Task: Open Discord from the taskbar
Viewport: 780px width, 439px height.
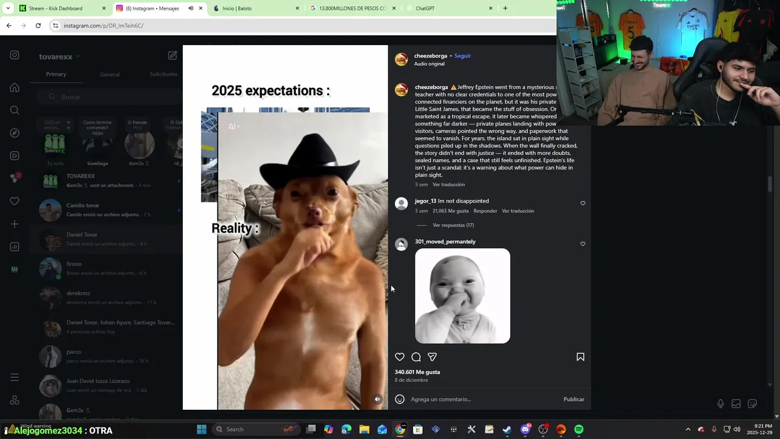Action: (525, 429)
